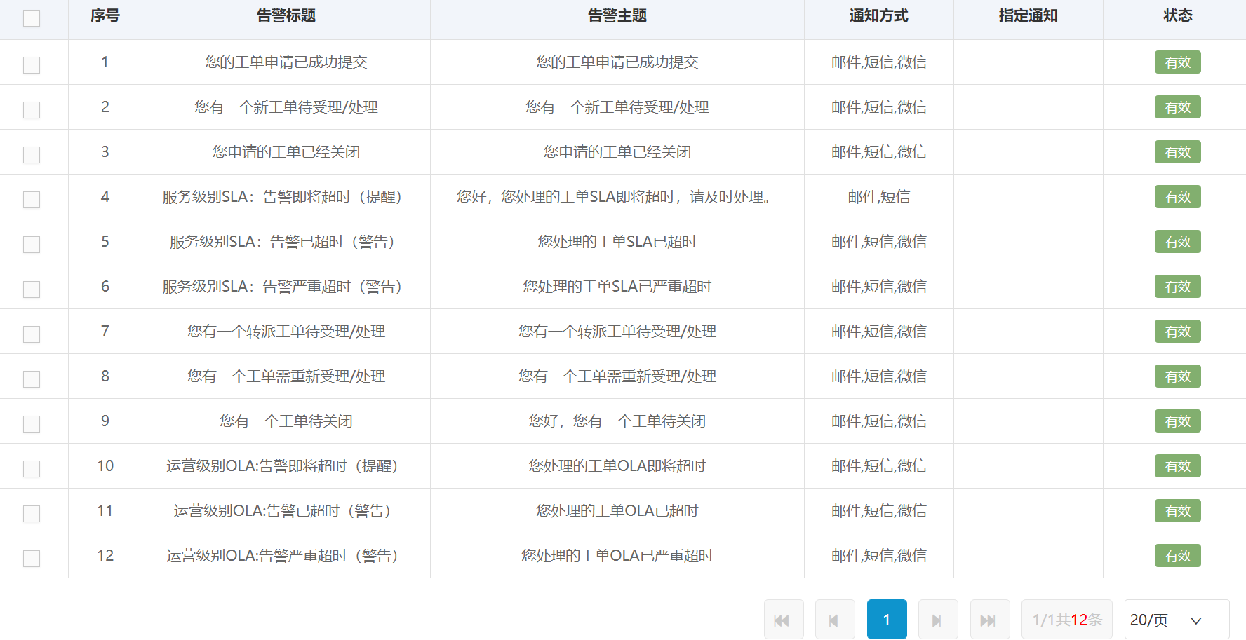The height and width of the screenshot is (640, 1246).
Task: Select row 运营级别OLA:告警已超时（警告）
Action: pyautogui.click(x=286, y=511)
